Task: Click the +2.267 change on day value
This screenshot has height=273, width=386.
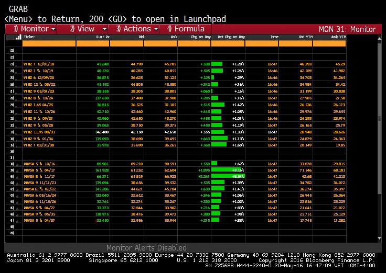Action: pos(204,177)
